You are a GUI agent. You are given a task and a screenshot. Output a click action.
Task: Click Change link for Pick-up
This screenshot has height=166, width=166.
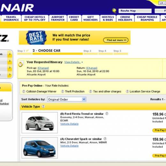43,68
